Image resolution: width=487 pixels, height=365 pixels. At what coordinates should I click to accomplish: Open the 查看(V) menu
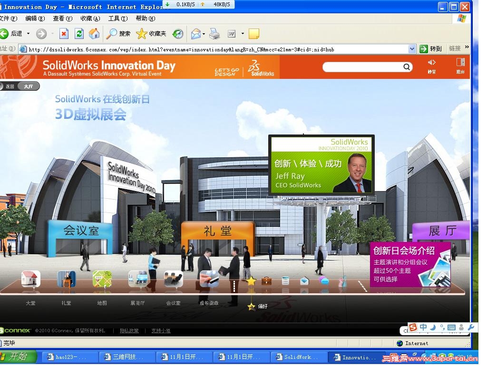coord(63,19)
